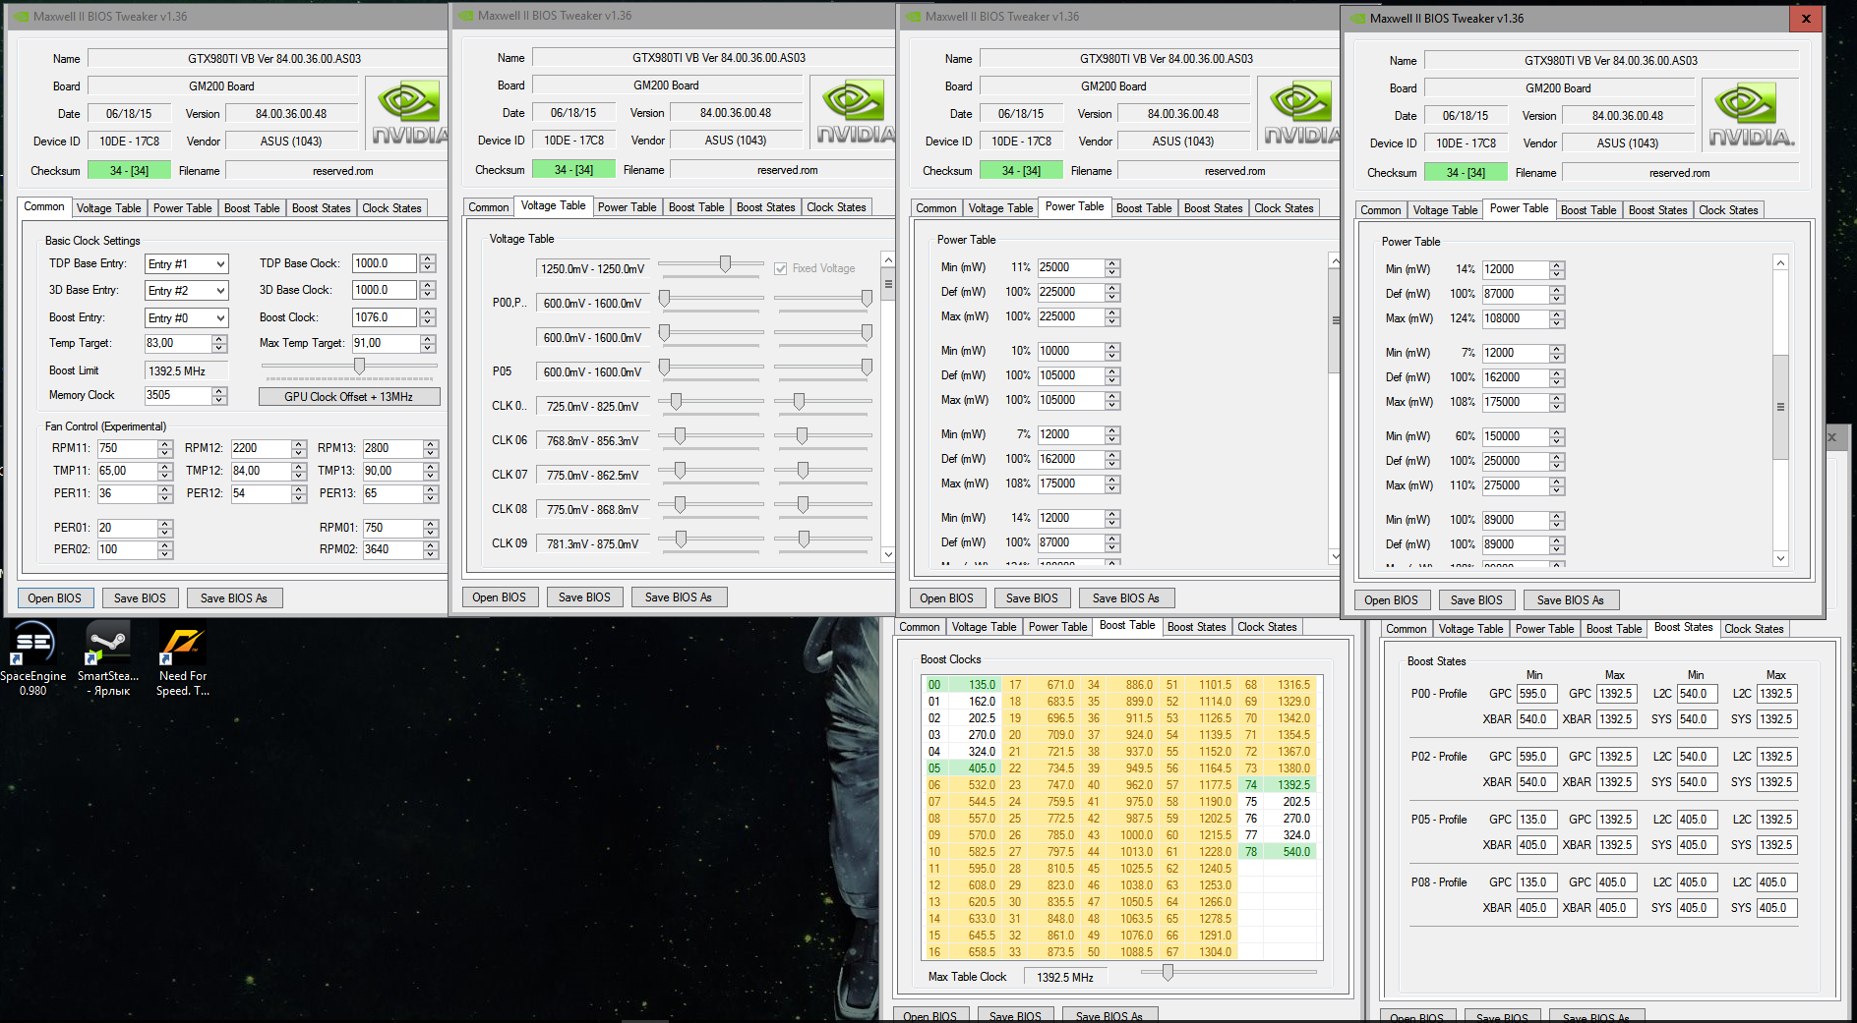Click the Min (mW) 150000 input field
This screenshot has height=1023, width=1857.
pos(1516,436)
